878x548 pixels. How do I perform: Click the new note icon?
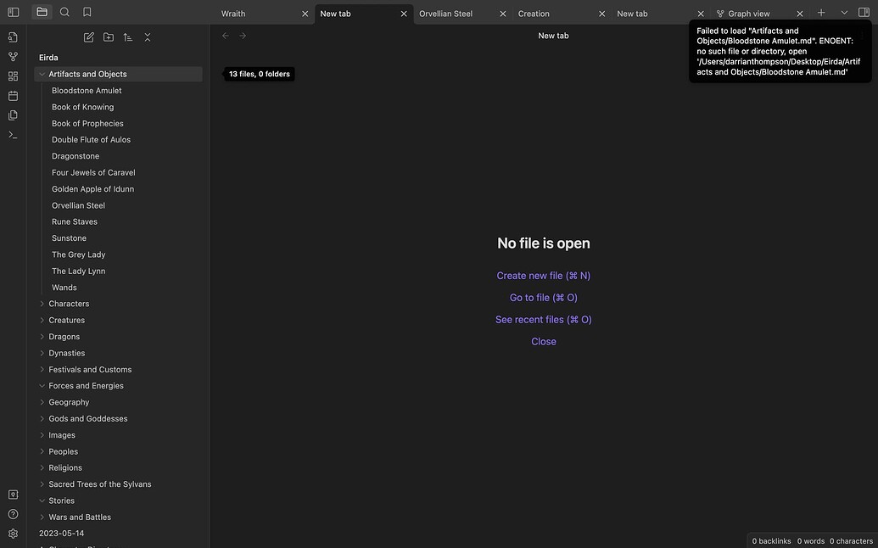pos(89,37)
